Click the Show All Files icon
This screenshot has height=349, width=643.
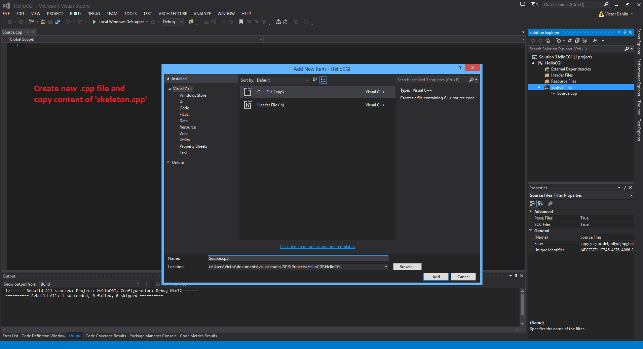[584, 41]
